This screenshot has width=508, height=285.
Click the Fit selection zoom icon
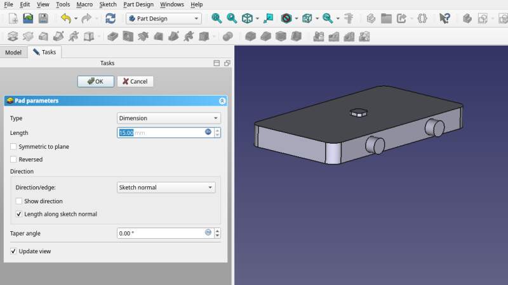pyautogui.click(x=232, y=18)
